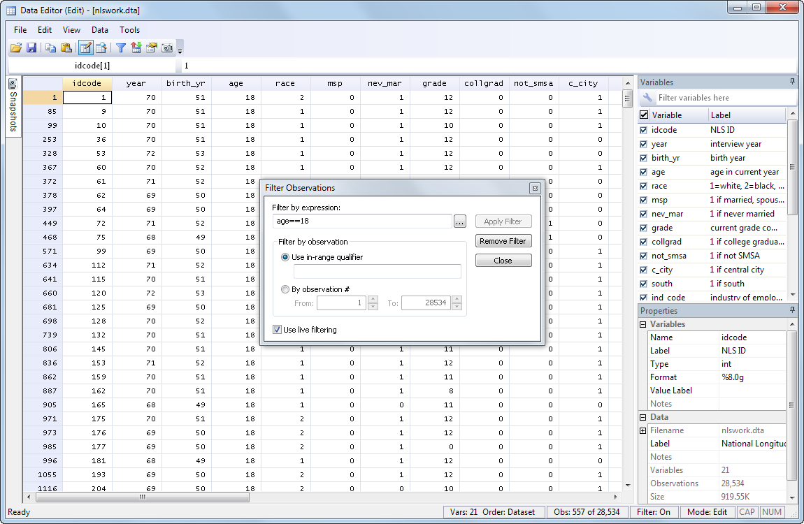This screenshot has width=804, height=524.
Task: Increase the To observation value with the stepper
Action: point(458,300)
